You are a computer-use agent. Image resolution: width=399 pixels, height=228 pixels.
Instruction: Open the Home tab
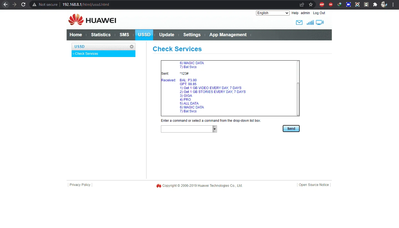(x=76, y=35)
